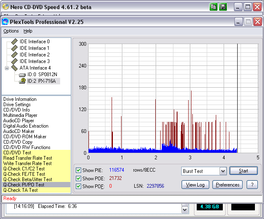Open the Options menu
Image resolution: width=264 pixels, height=219 pixels.
11,31
